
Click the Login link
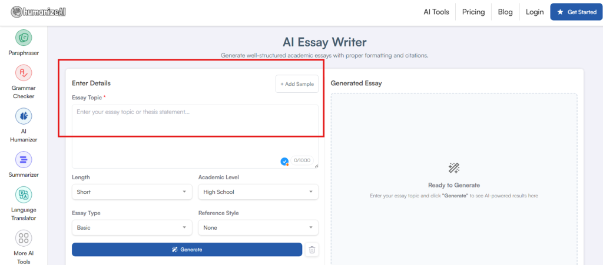(535, 12)
